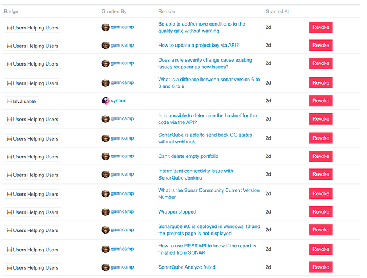This screenshot has height=278, width=367.
Task: Open Users Helping Users badge in quality gate row
Action: [32, 28]
